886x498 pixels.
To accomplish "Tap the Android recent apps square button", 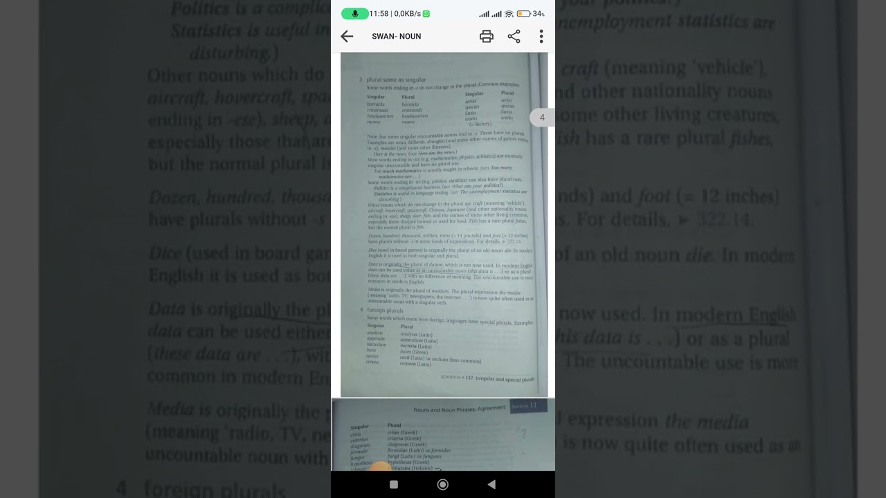I will 394,485.
